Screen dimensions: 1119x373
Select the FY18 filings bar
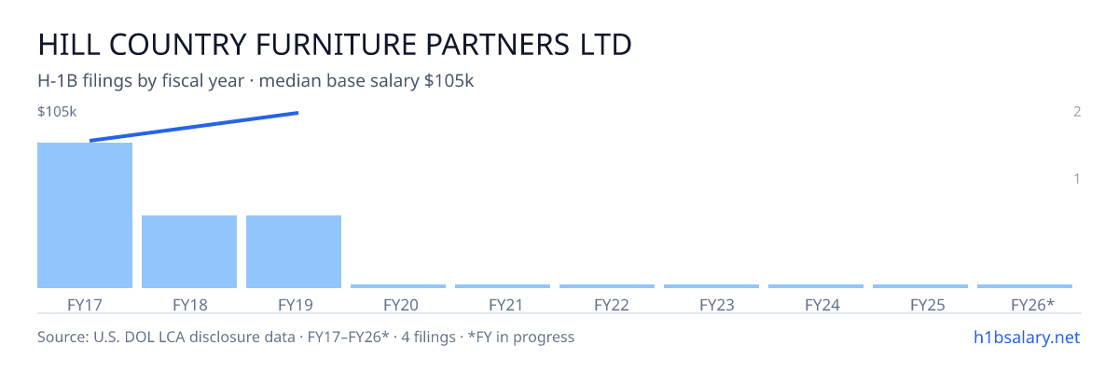click(x=189, y=252)
